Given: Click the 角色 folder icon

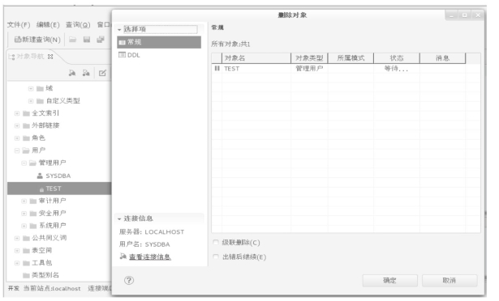Looking at the screenshot, I should coord(27,138).
